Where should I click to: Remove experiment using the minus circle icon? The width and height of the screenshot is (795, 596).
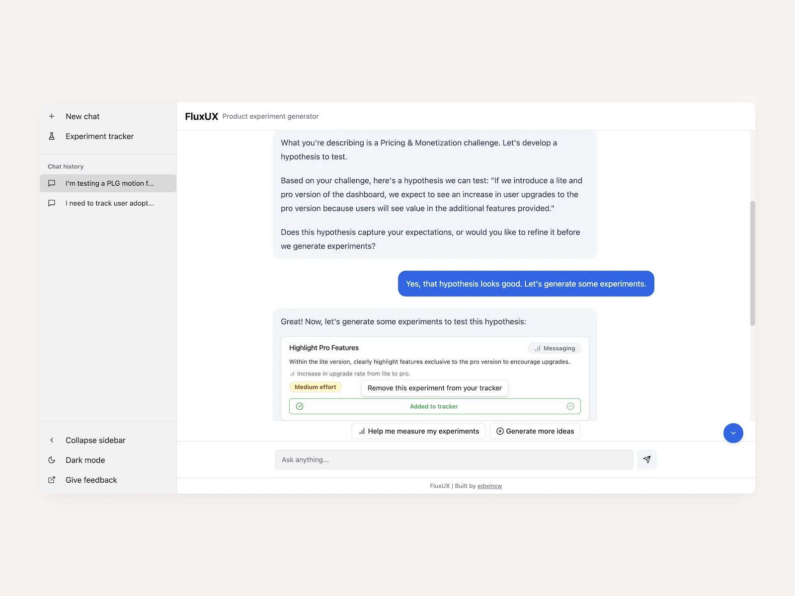570,406
